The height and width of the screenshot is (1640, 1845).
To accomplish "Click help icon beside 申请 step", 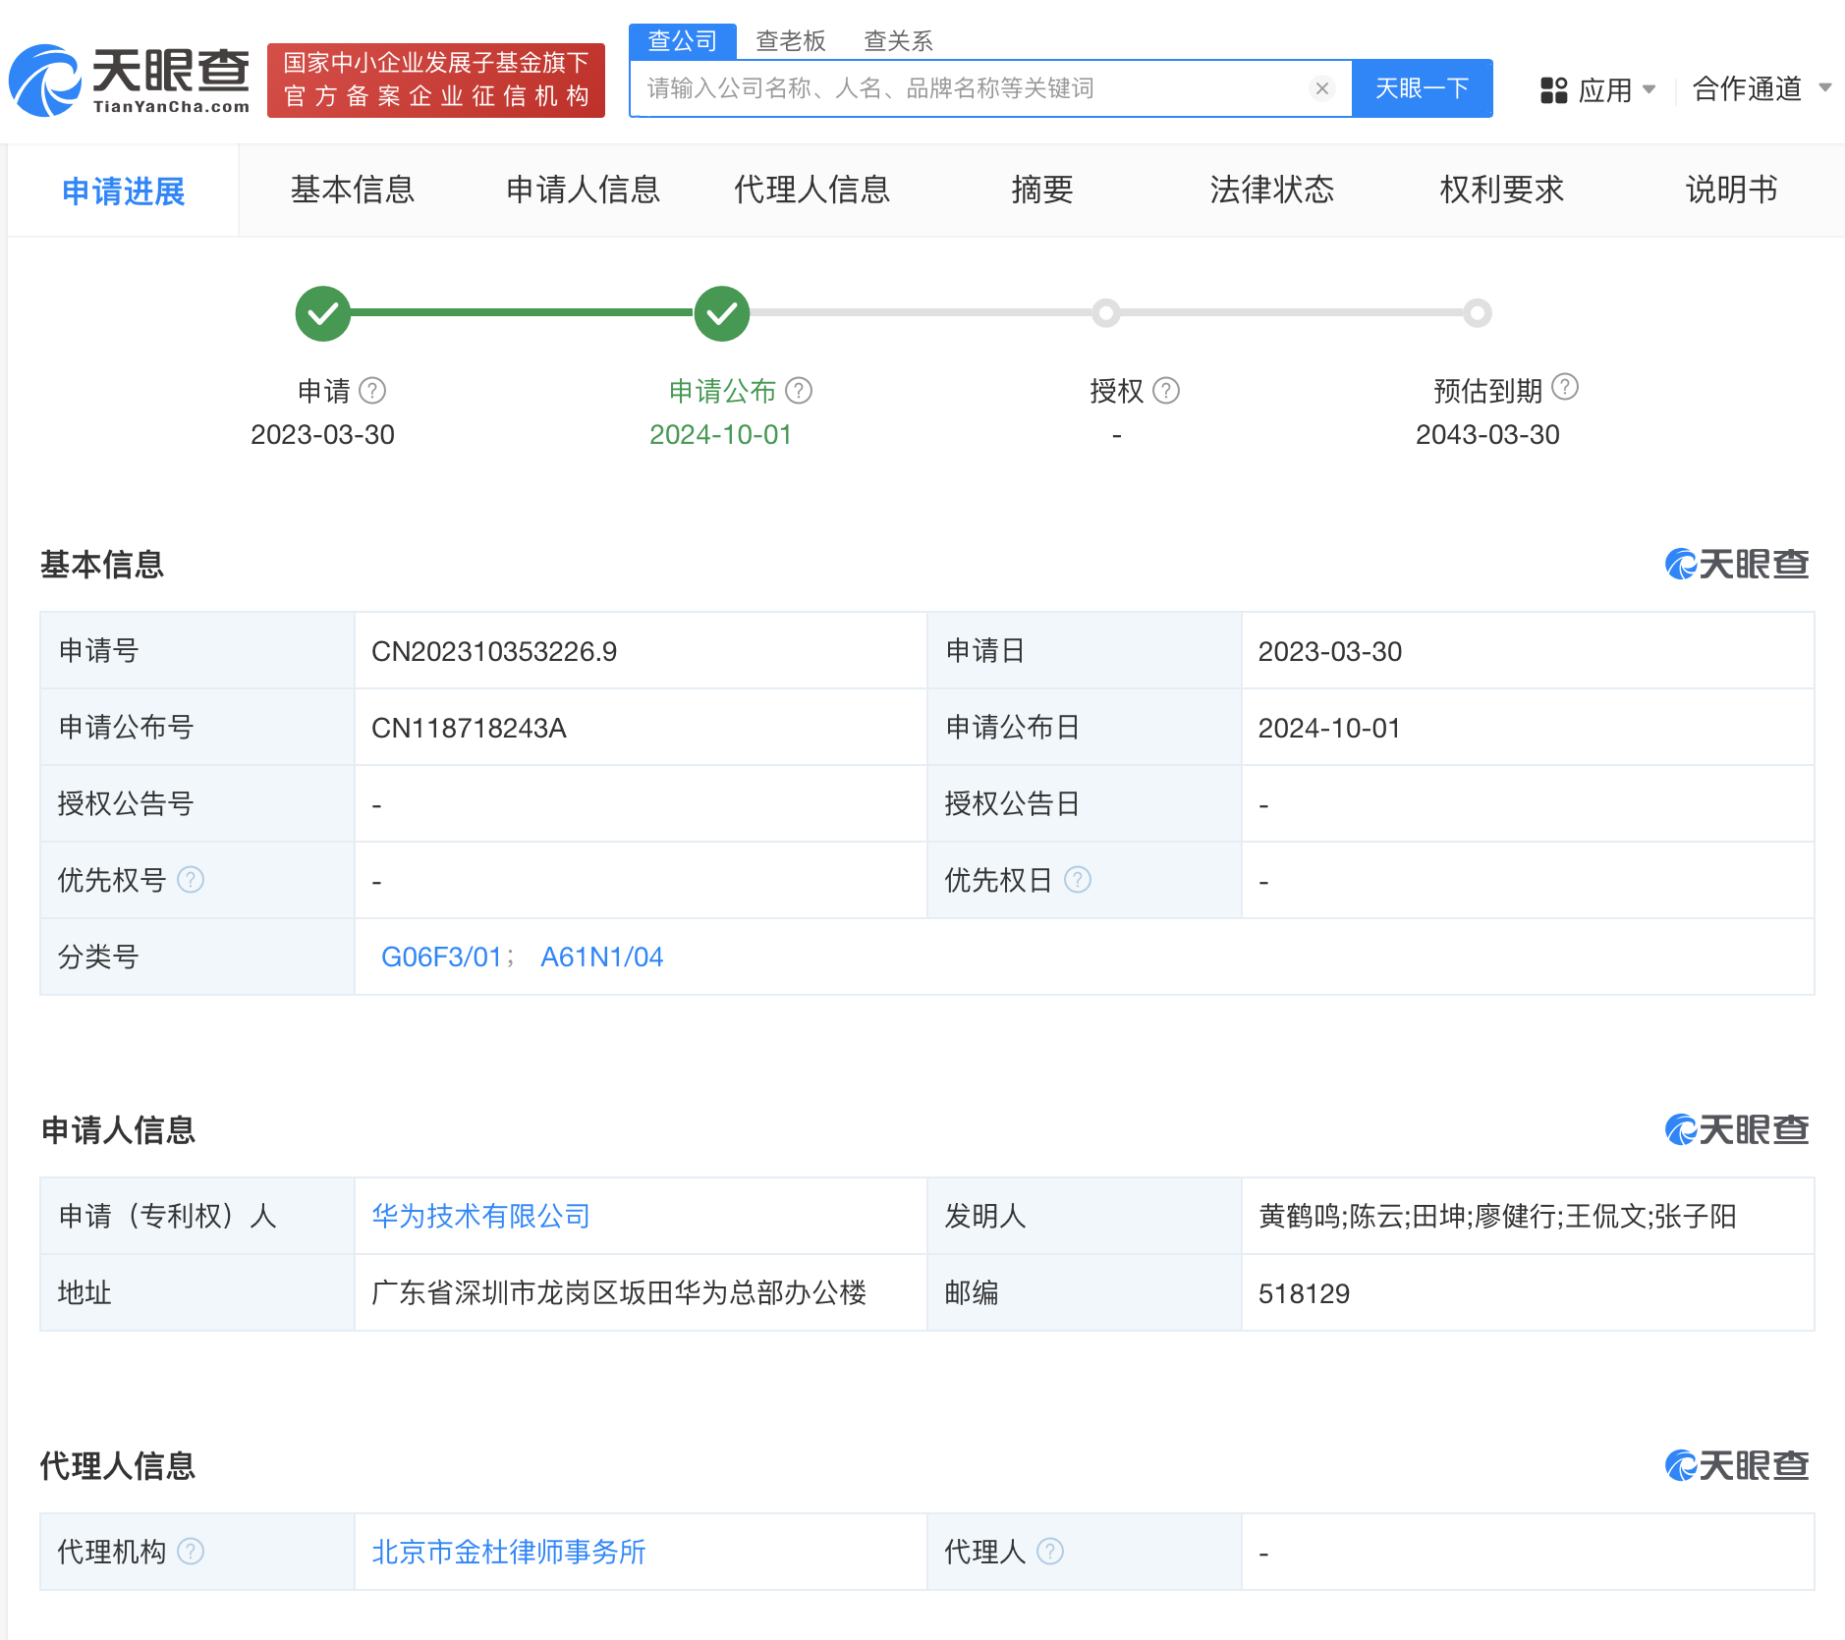I will (373, 390).
